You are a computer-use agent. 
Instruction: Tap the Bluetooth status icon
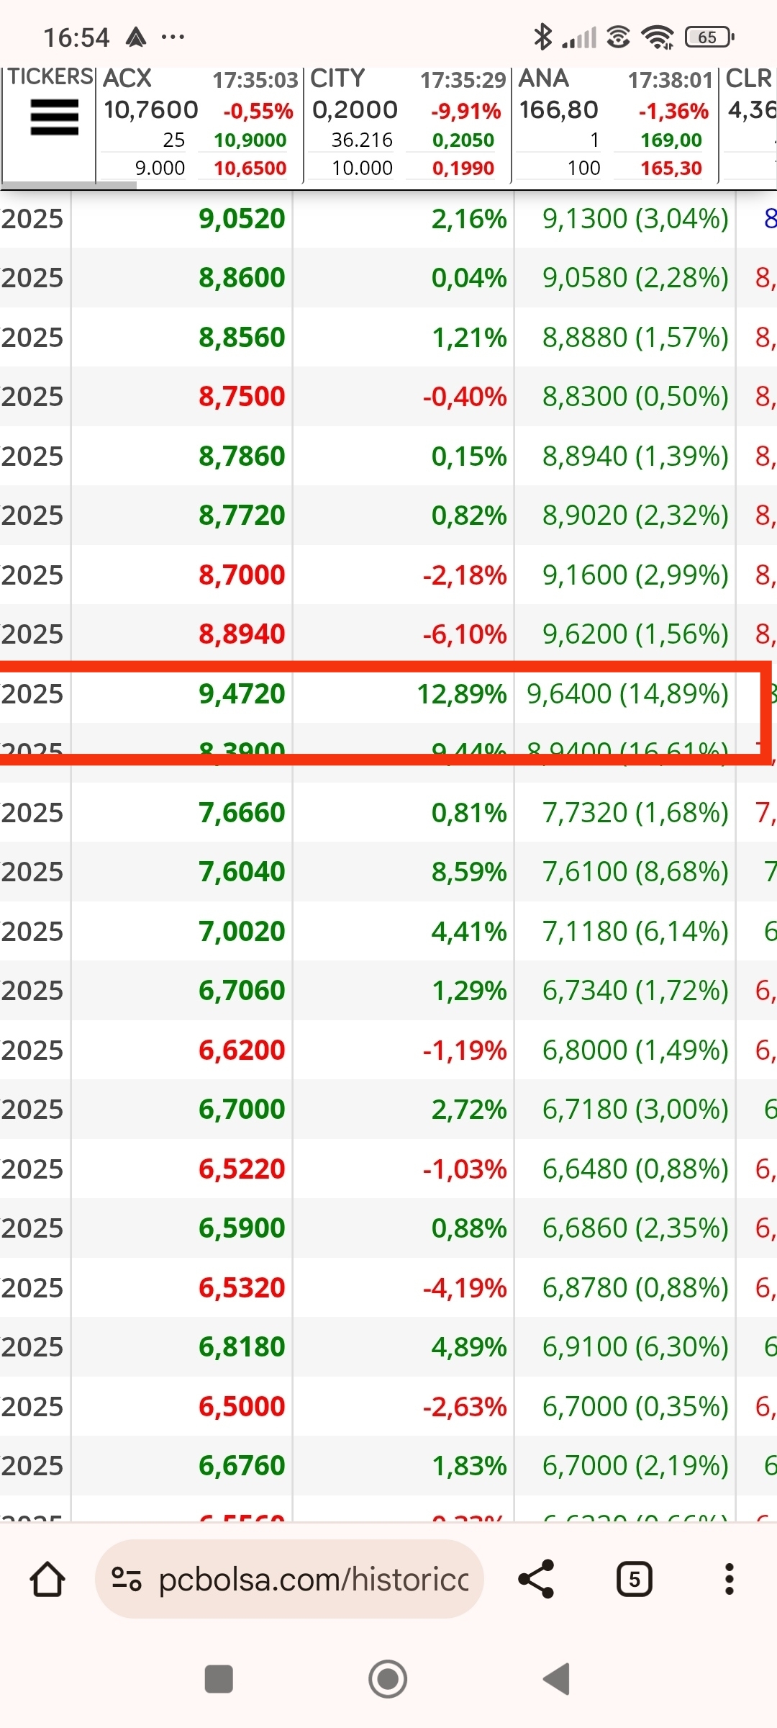[542, 37]
